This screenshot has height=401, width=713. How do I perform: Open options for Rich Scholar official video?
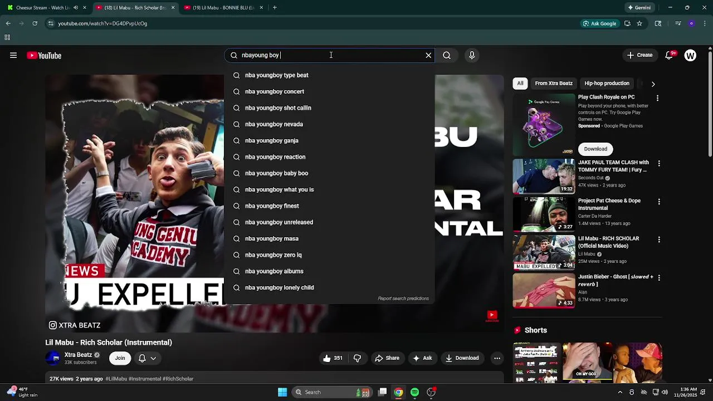pyautogui.click(x=659, y=239)
